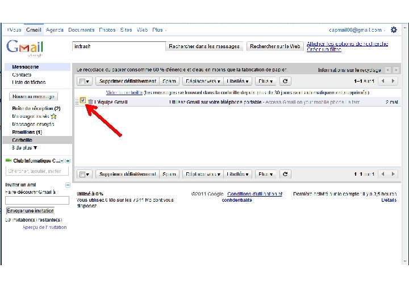This screenshot has width=409, height=306.
Task: Open Sites in the Google bar
Action: pyautogui.click(x=126, y=30)
